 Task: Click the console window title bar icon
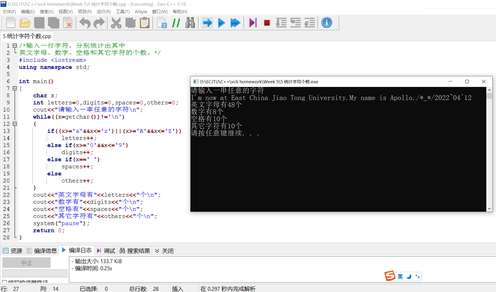[196, 82]
